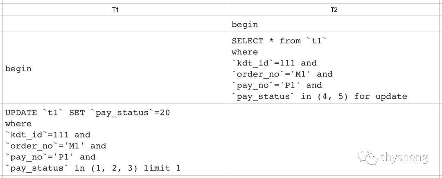This screenshot has height=178, width=442.
Task: Select the T1 column header
Action: pos(115,10)
